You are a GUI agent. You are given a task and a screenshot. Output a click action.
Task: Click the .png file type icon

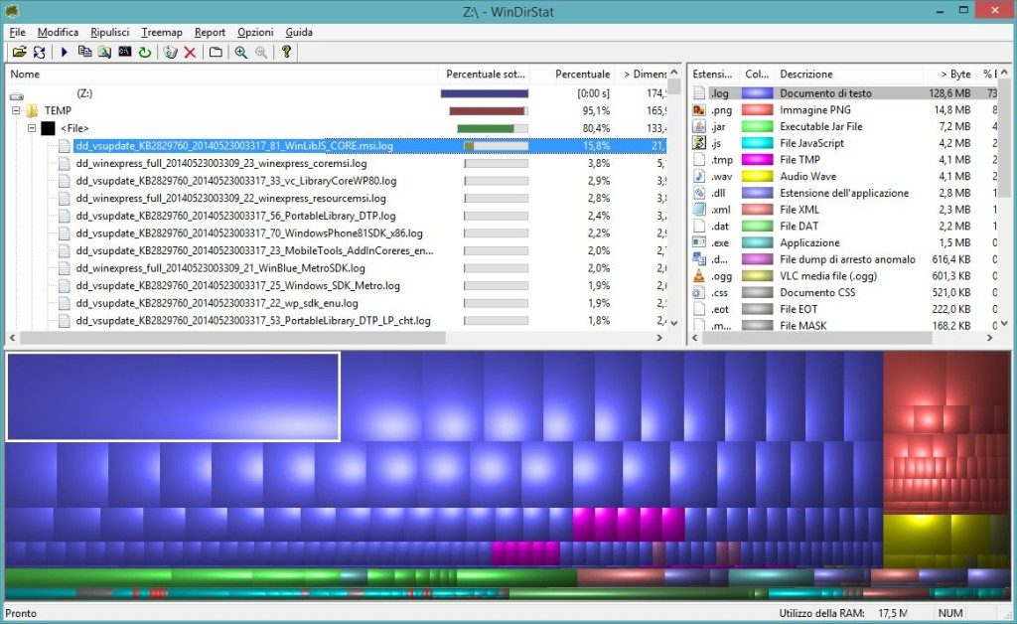coord(699,110)
